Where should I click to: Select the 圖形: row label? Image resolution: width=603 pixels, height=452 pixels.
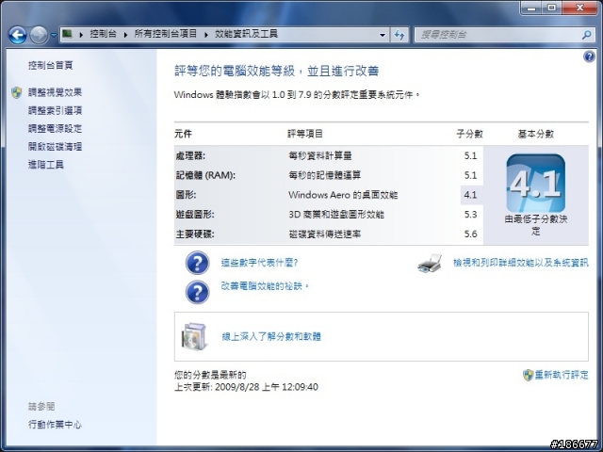point(187,195)
